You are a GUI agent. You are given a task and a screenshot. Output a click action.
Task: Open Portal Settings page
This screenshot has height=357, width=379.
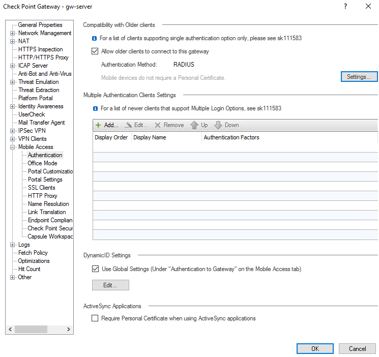tap(45, 180)
